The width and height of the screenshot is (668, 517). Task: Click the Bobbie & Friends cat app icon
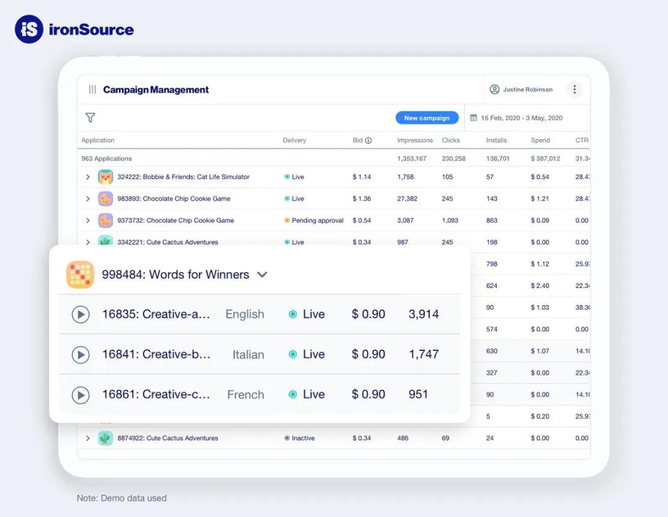pos(105,177)
